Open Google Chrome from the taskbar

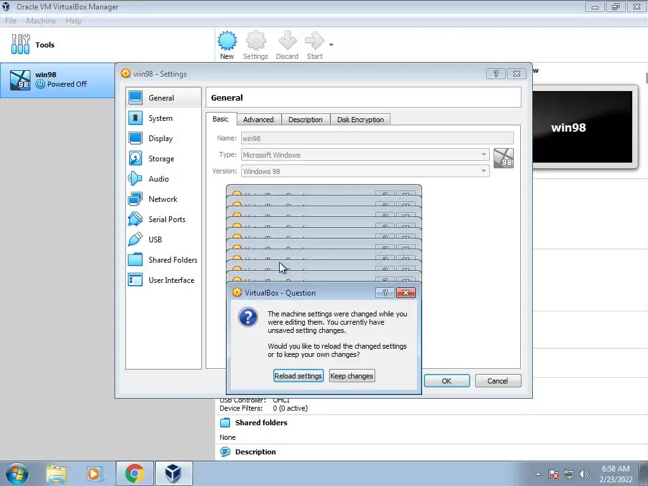point(135,473)
